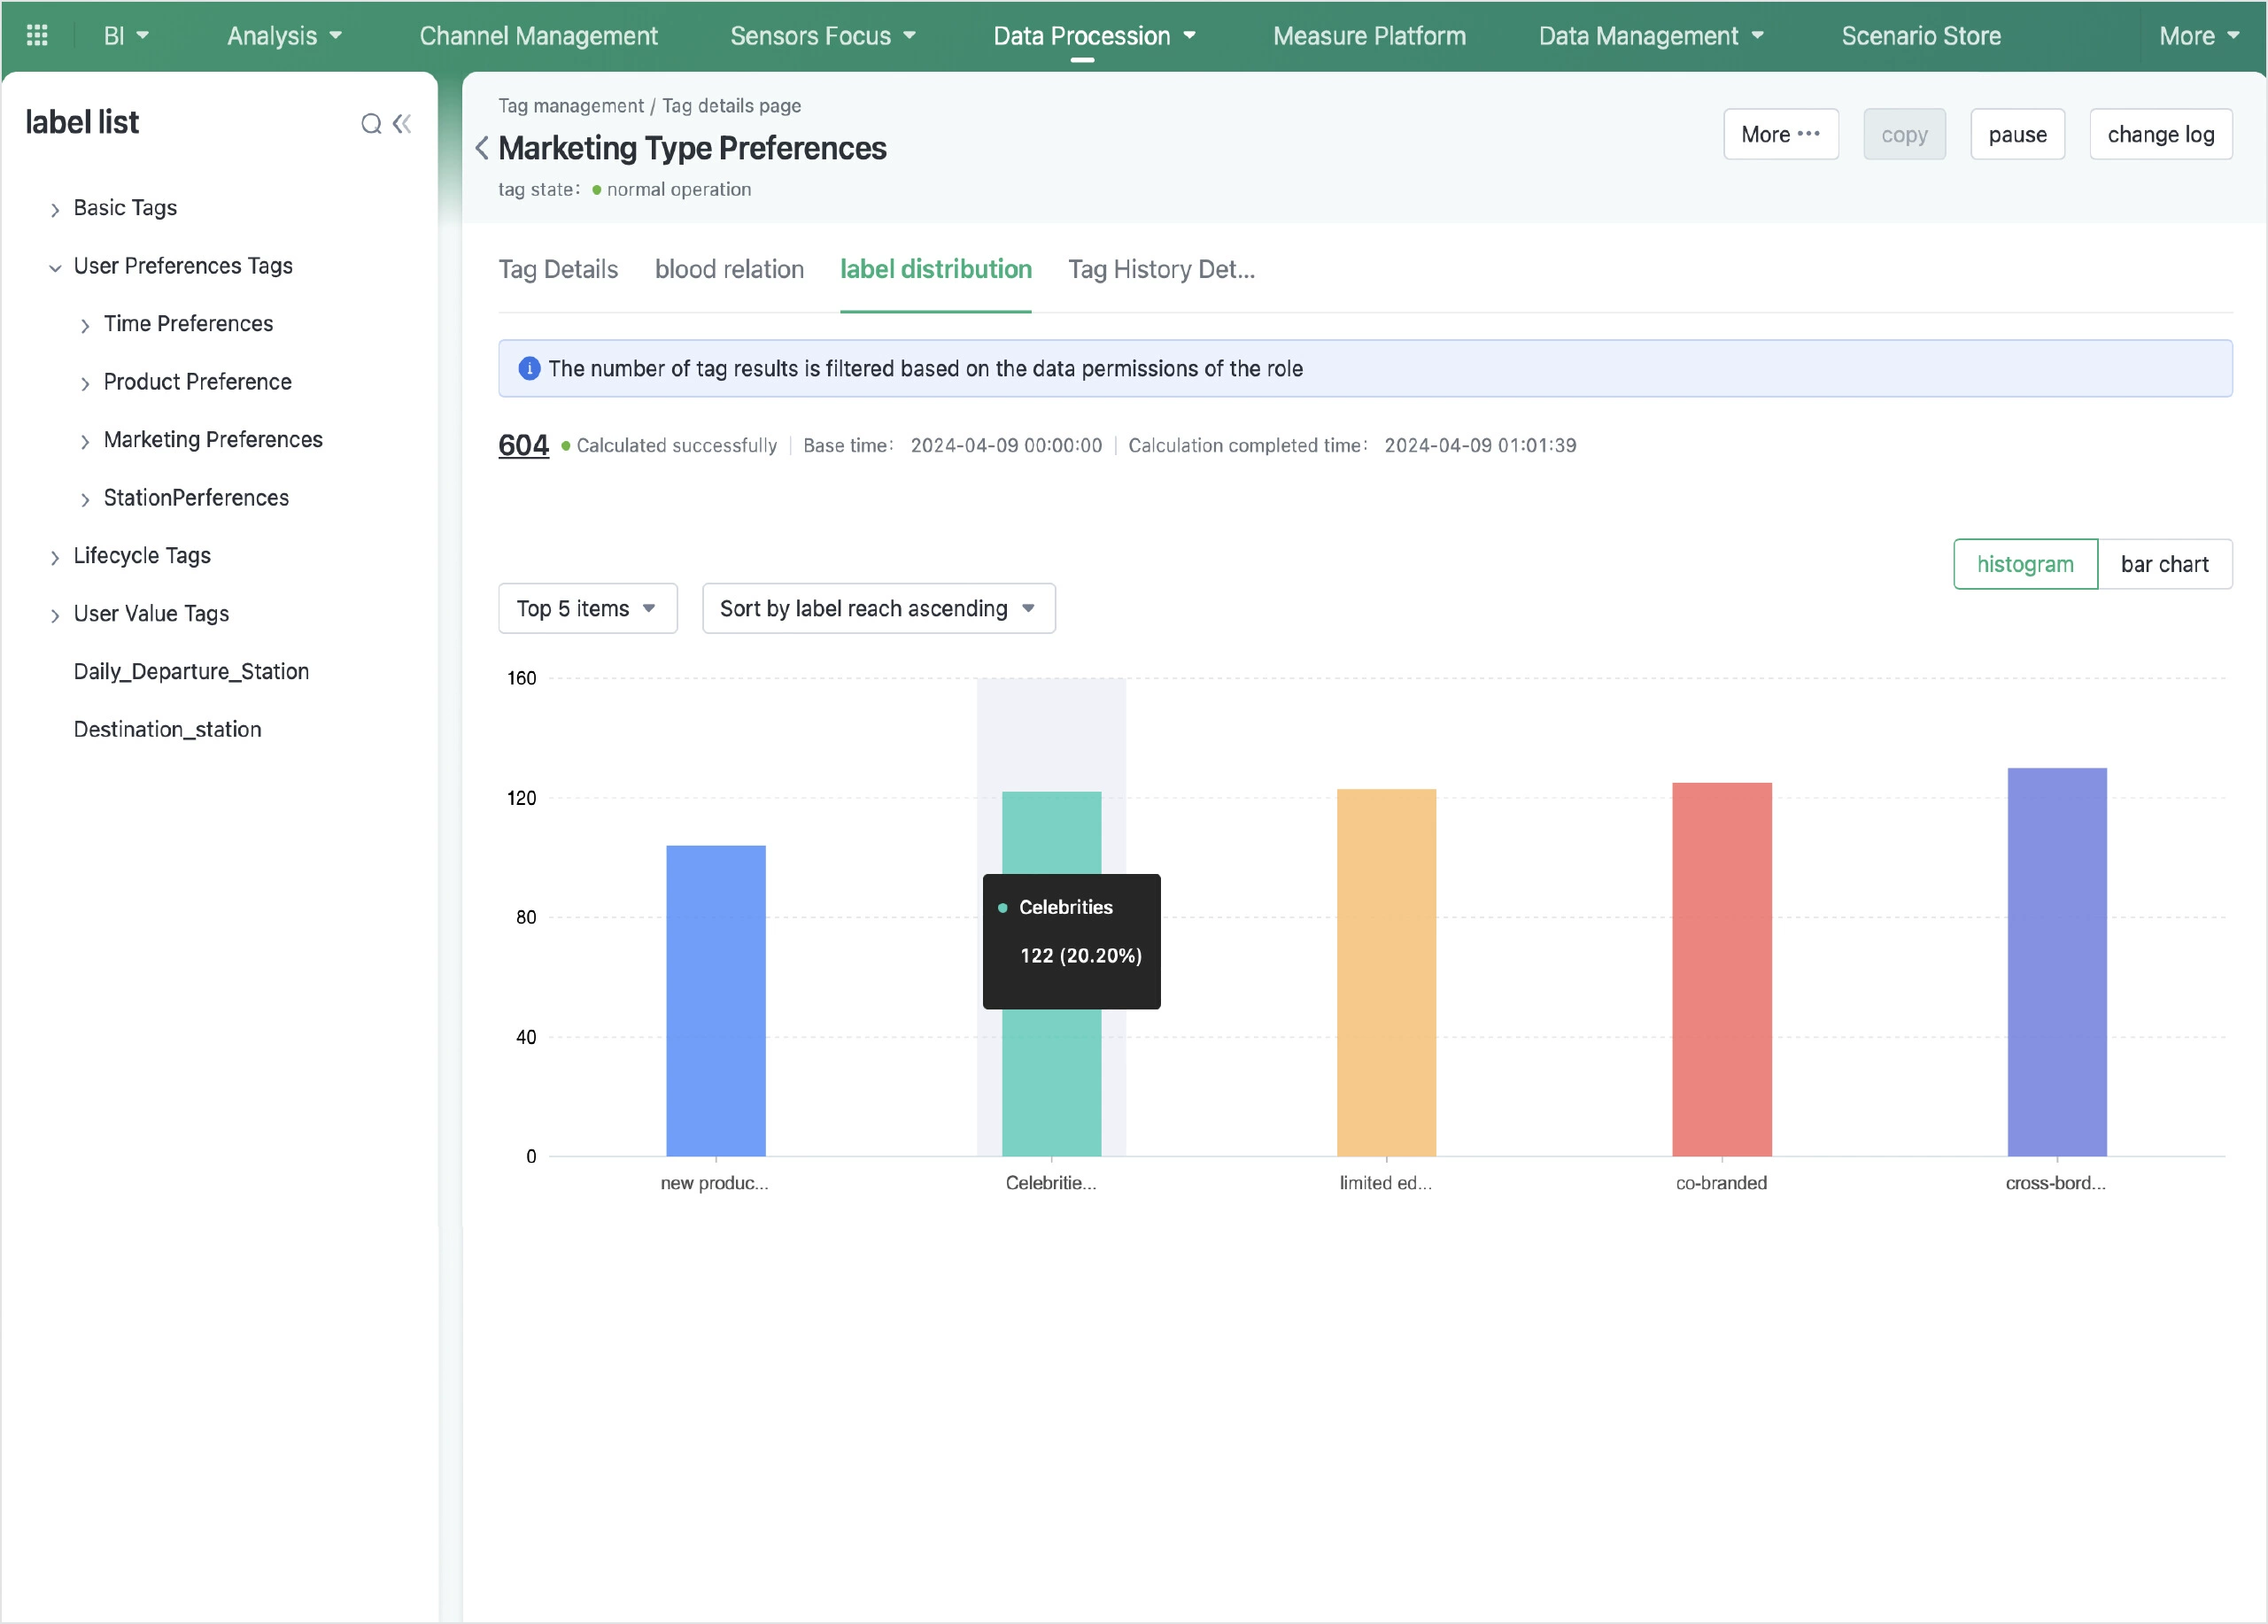Open the sort by label reach dropdown
2268x1624 pixels.
click(878, 608)
